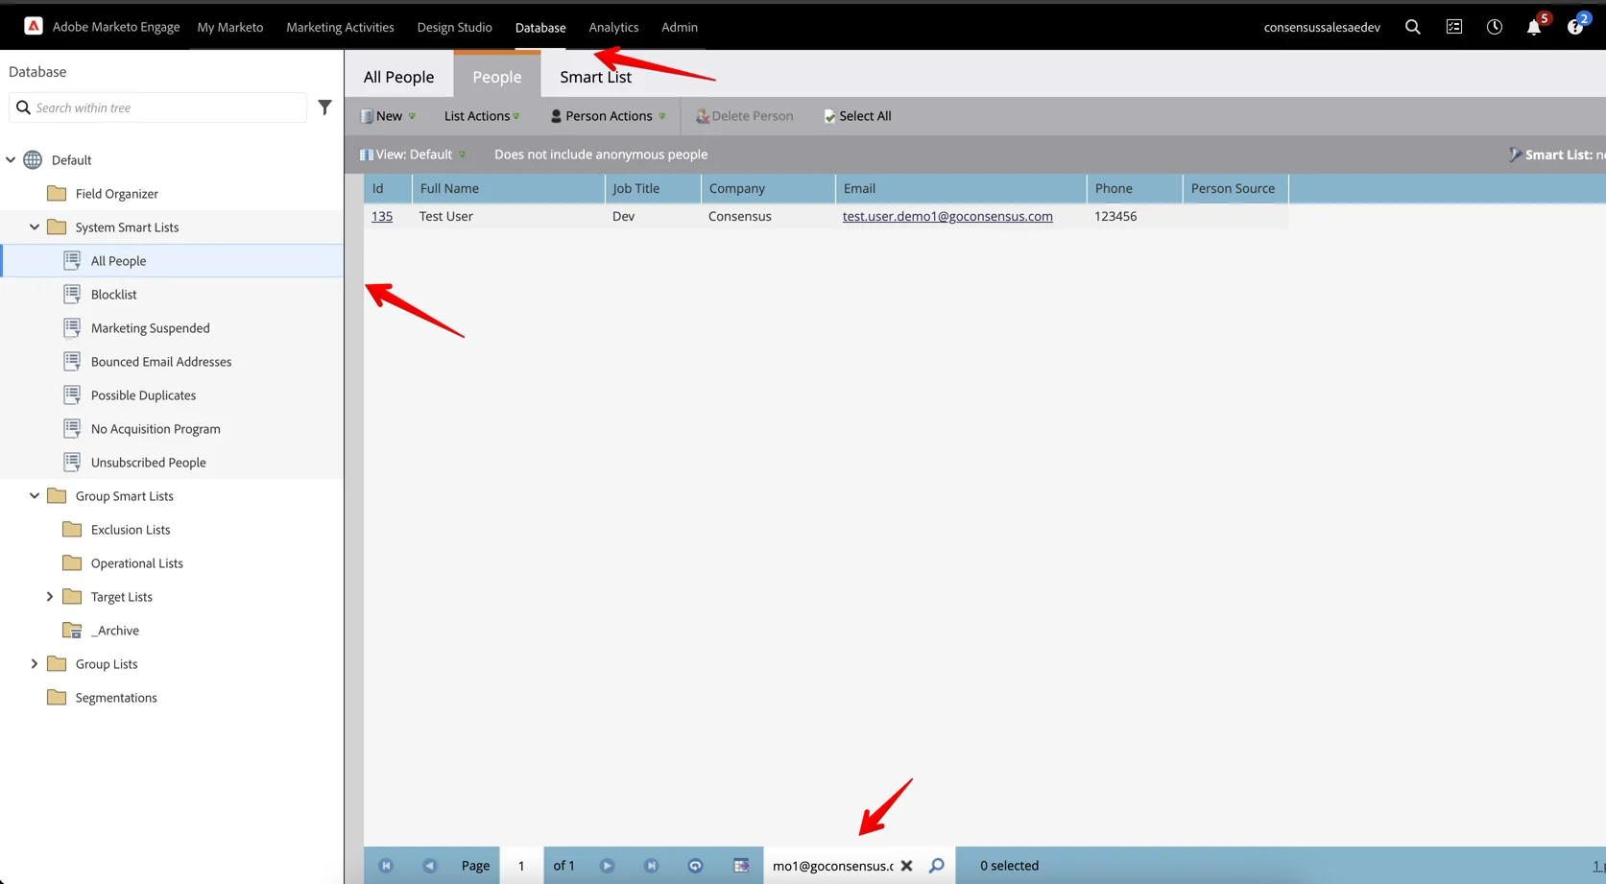The width and height of the screenshot is (1606, 884).
Task: Click consensussalesaedev account name
Action: (x=1322, y=27)
